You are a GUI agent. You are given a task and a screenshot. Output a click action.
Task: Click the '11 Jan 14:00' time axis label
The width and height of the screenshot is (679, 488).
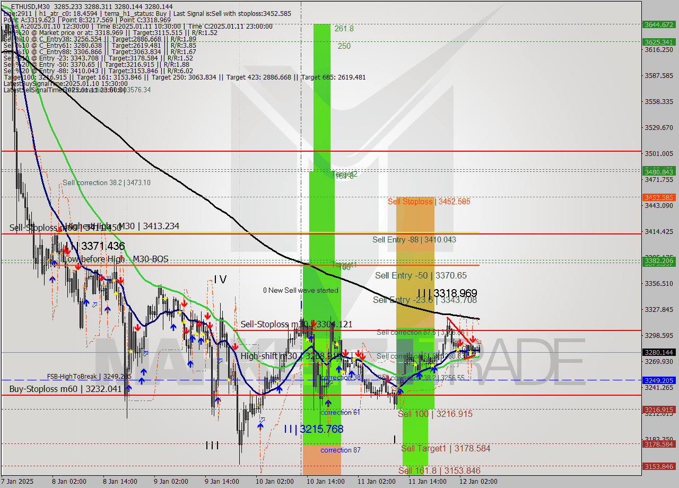click(428, 482)
